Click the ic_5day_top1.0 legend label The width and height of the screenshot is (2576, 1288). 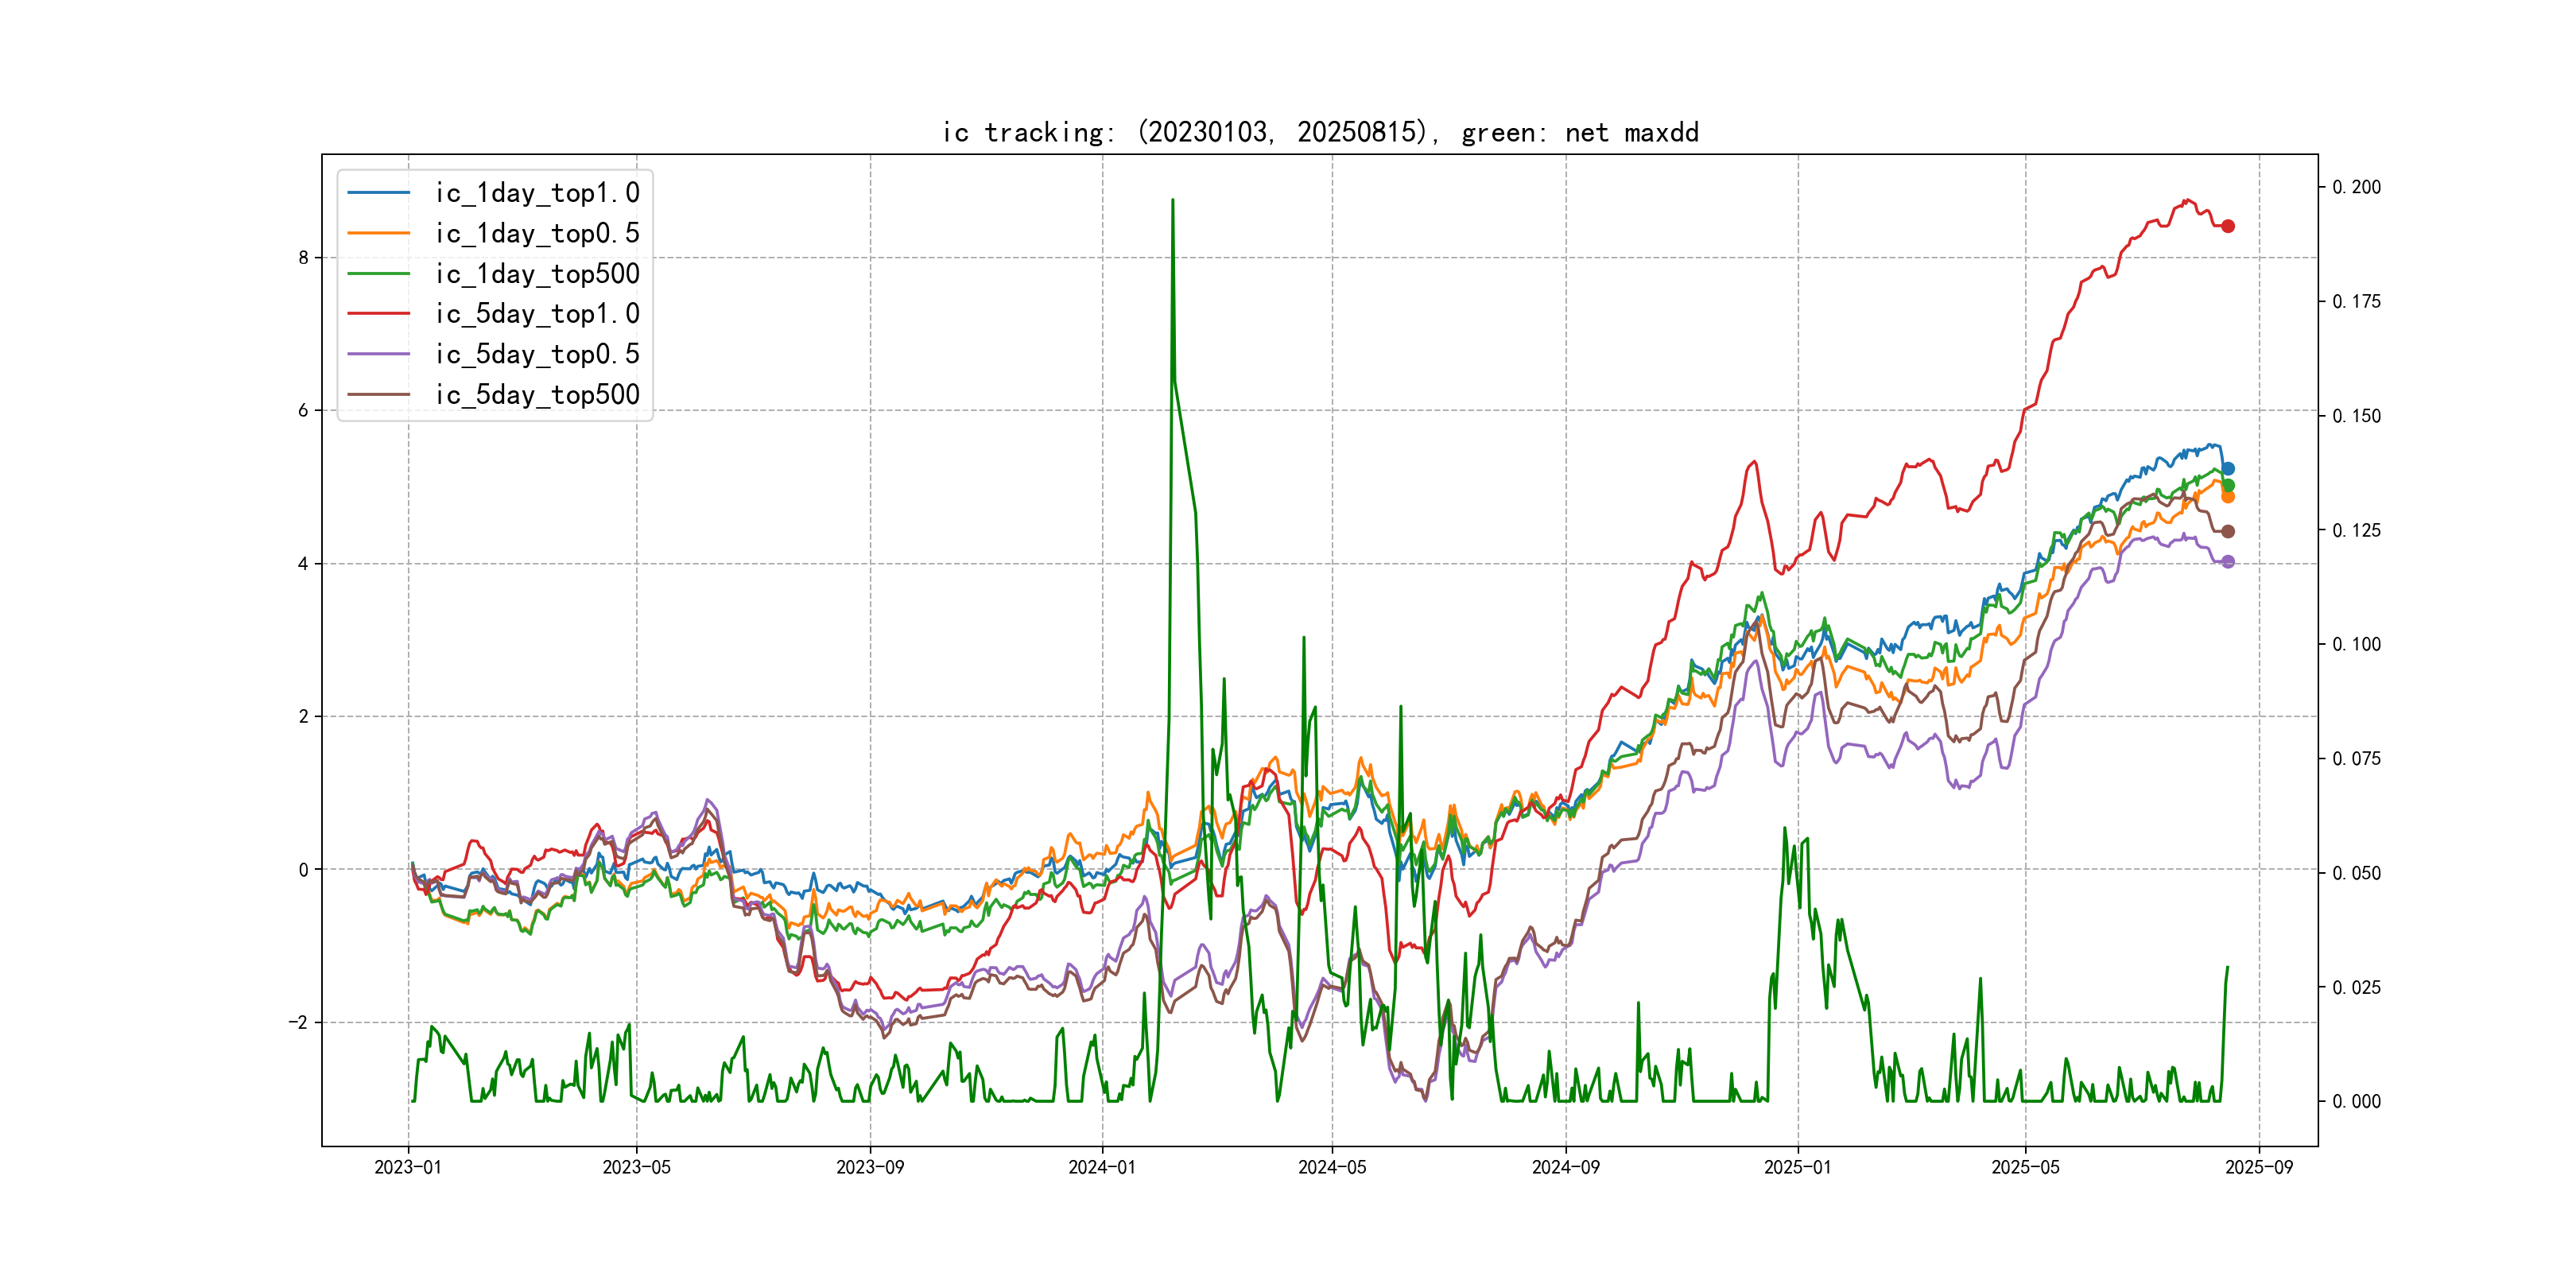(537, 314)
